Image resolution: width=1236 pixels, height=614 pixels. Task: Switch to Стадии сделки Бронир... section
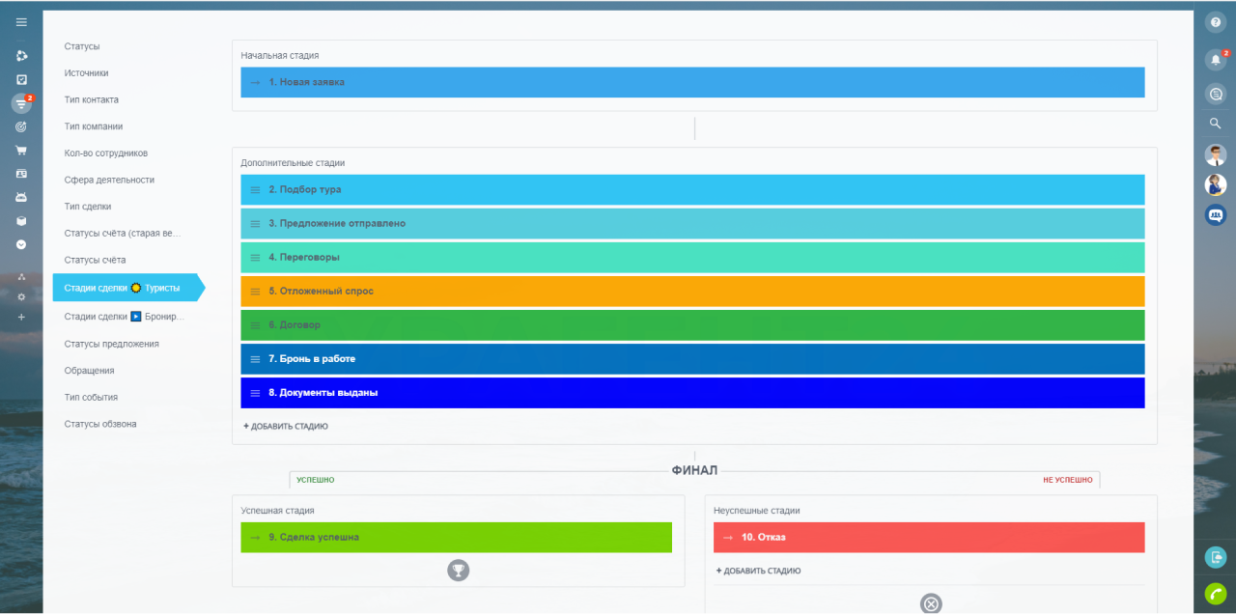[x=124, y=316]
